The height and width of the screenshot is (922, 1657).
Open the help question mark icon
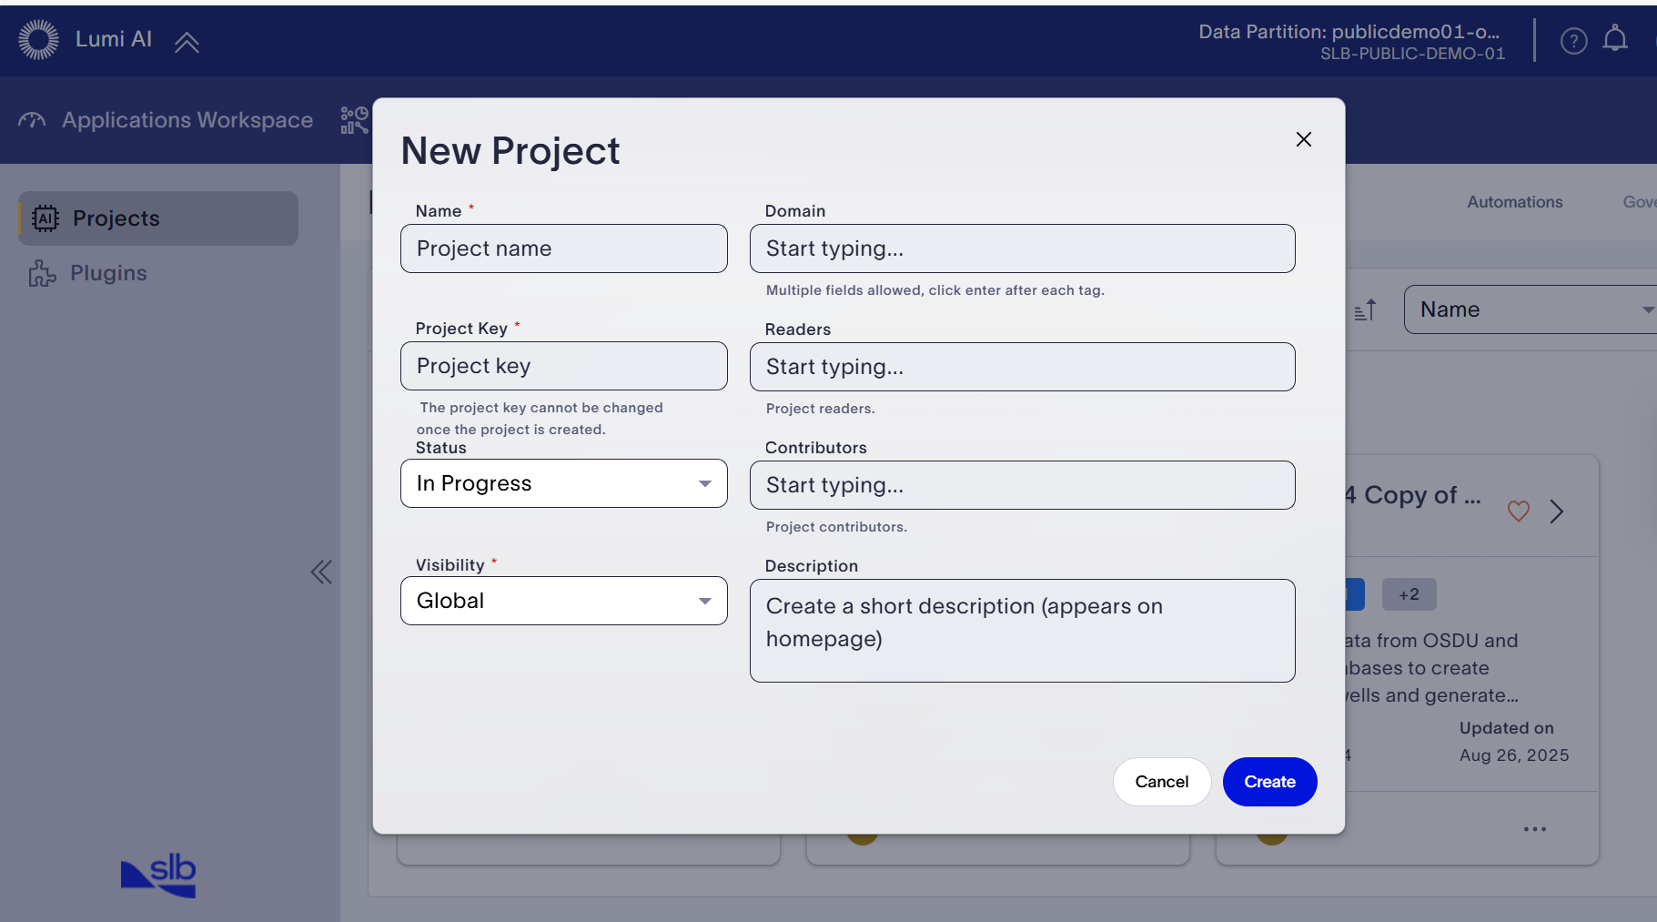tap(1573, 40)
